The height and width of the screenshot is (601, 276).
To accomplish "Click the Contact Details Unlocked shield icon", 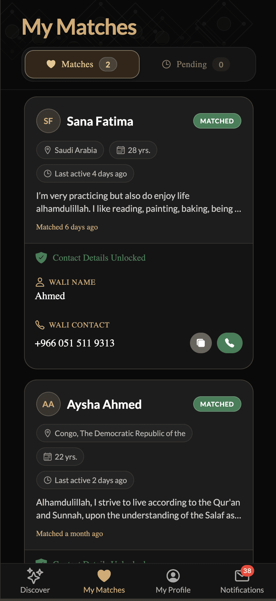I will 41,258.
